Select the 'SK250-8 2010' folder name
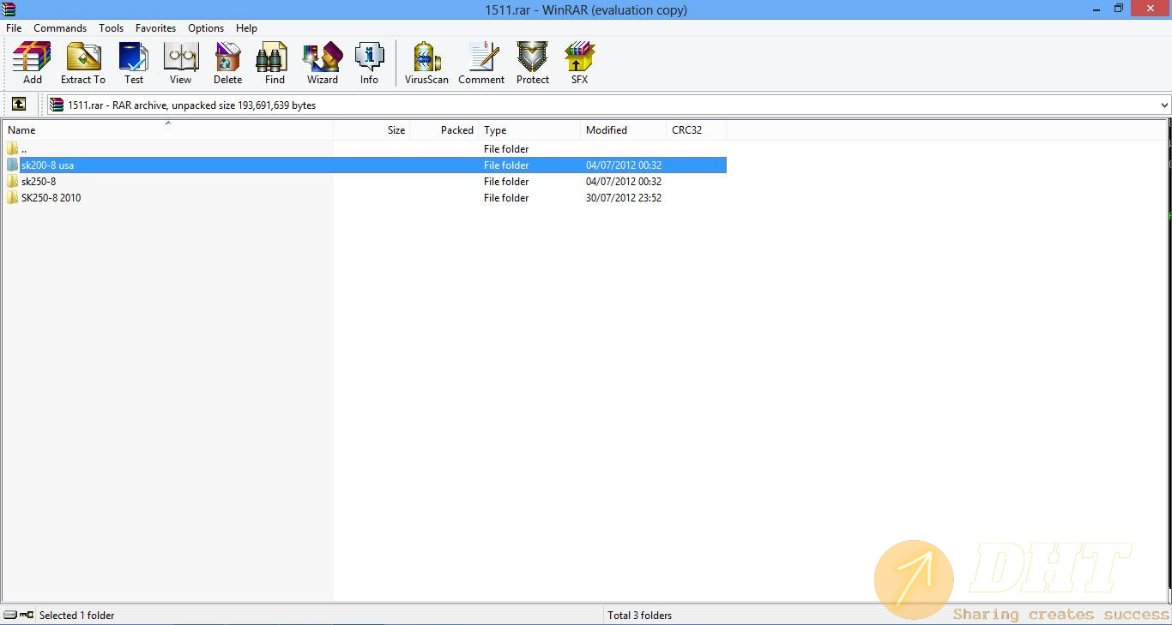Image resolution: width=1172 pixels, height=625 pixels. click(x=51, y=197)
